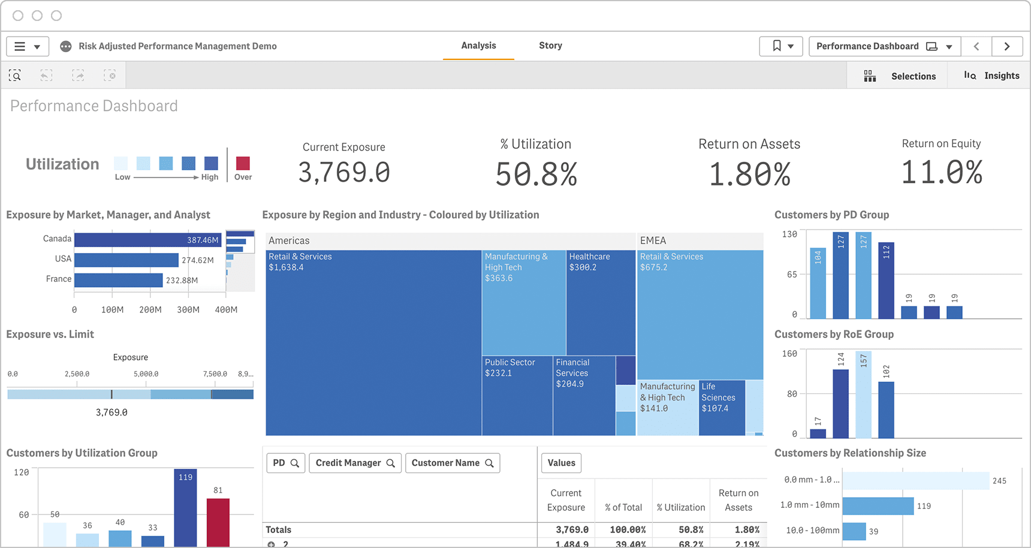
Task: Toggle the Insights panel
Action: pyautogui.click(x=991, y=76)
